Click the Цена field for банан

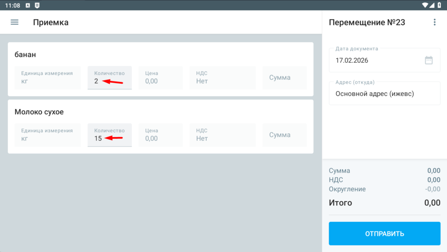[160, 78]
